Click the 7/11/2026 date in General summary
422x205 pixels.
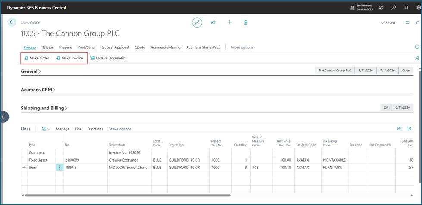point(387,71)
